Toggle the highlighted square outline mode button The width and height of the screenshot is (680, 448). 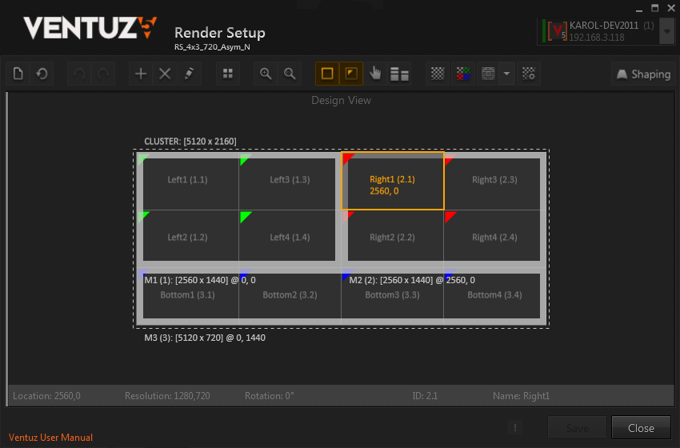pos(326,74)
